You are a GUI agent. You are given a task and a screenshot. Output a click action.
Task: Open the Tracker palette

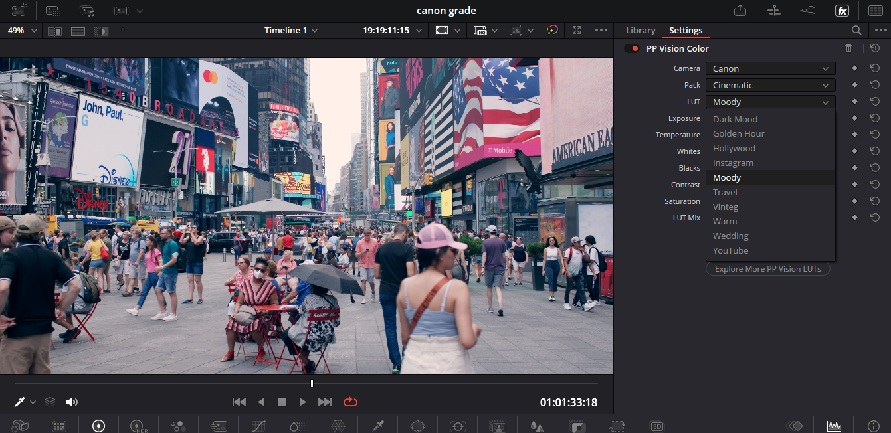458,426
